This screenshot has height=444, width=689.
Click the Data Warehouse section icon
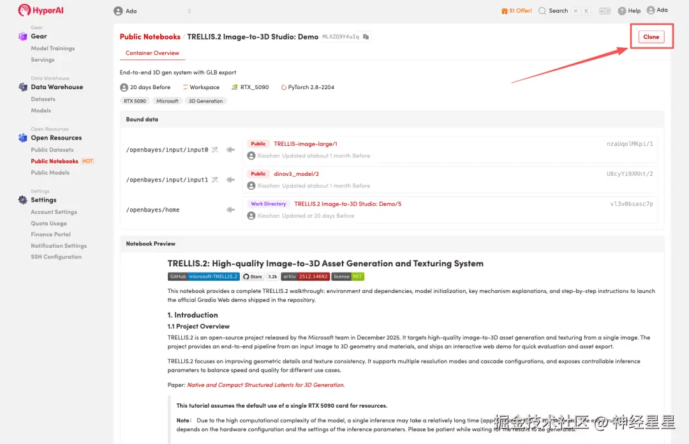pos(23,87)
